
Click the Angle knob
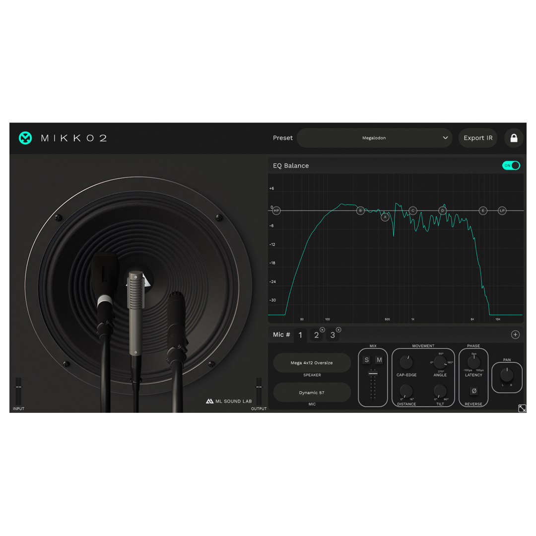point(440,362)
